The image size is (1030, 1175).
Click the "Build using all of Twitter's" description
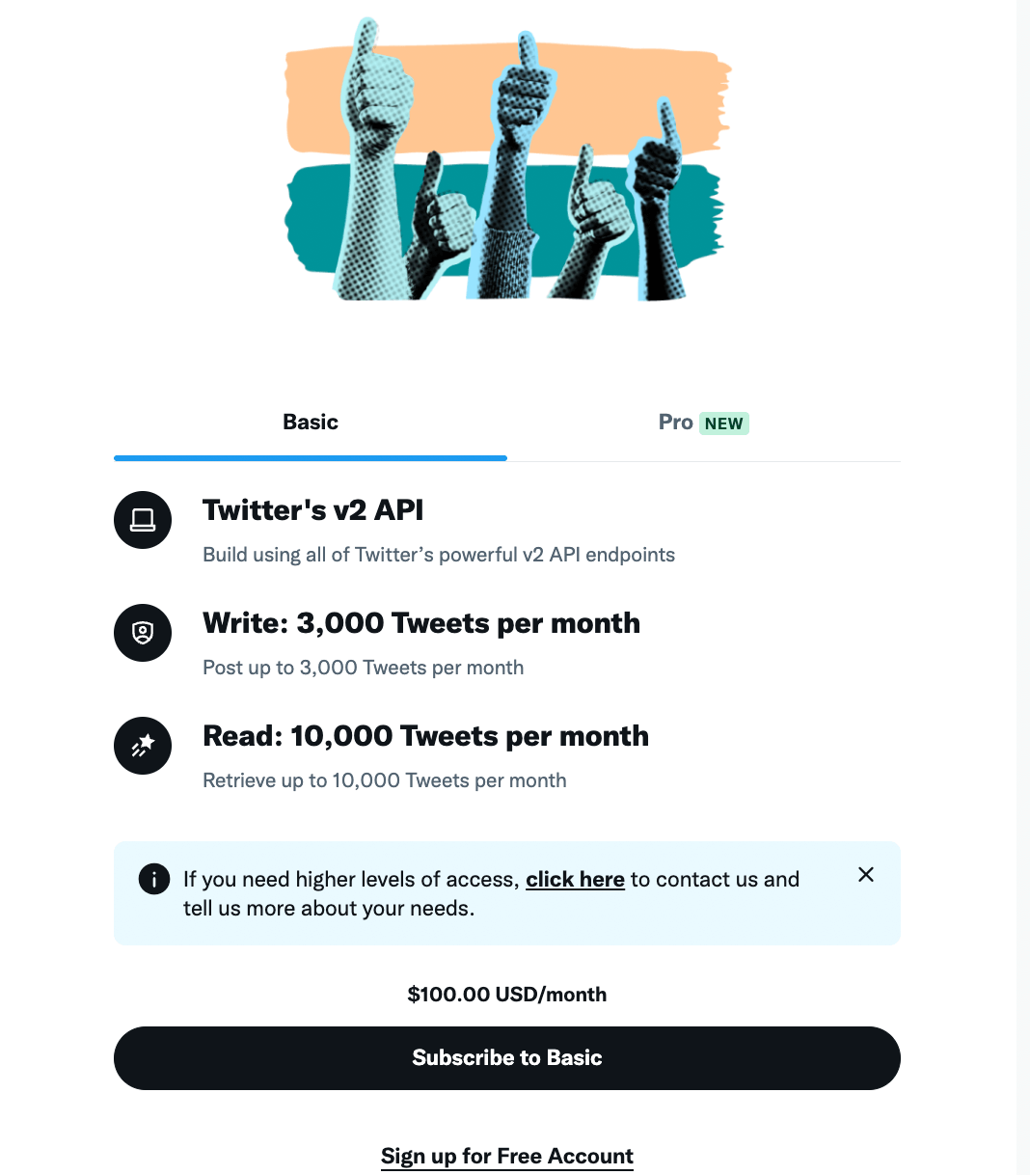[x=439, y=555]
